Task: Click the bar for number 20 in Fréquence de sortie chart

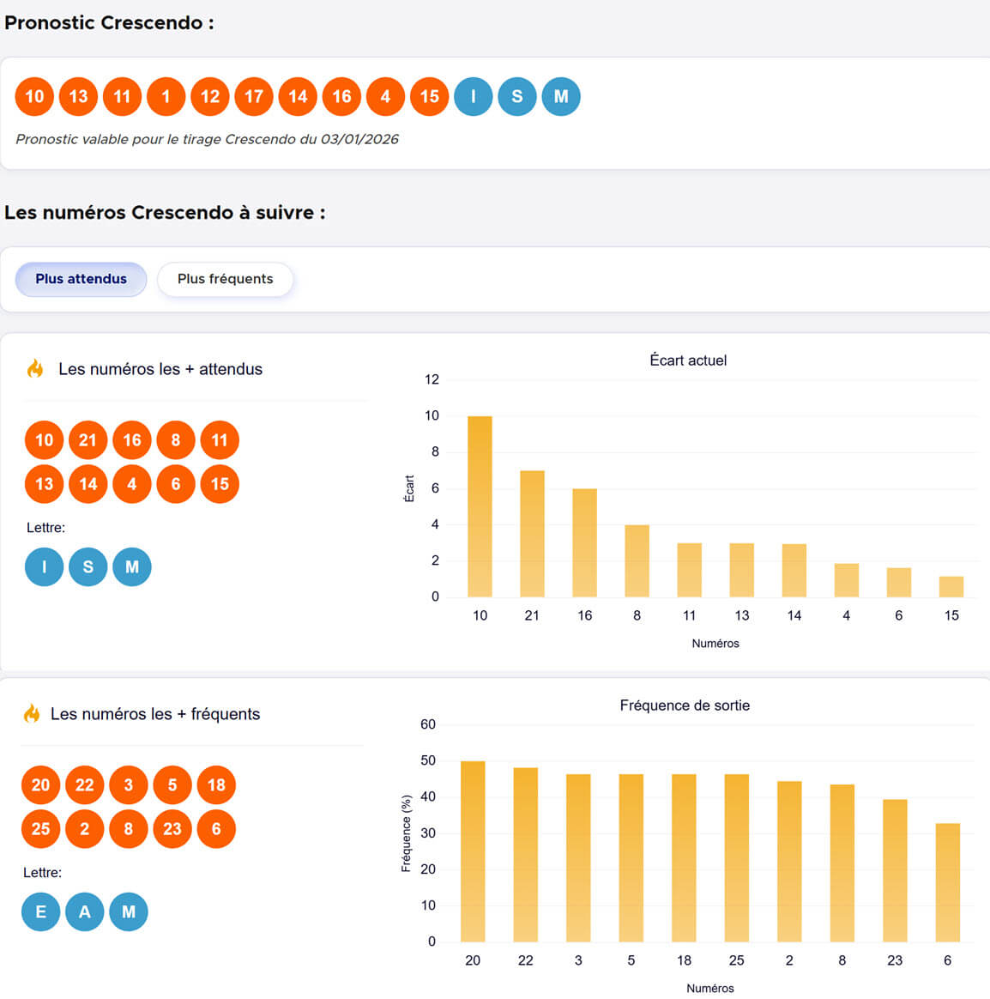Action: coord(473,851)
